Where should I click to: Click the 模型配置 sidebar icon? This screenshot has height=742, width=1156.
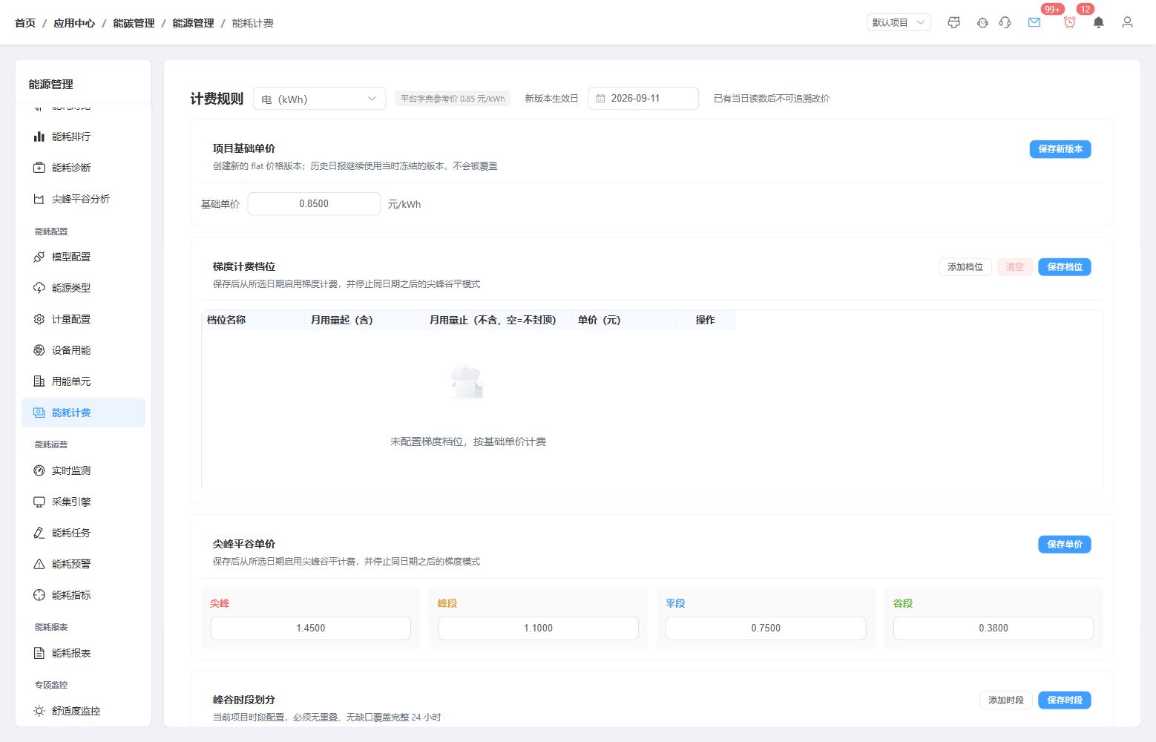pos(39,257)
